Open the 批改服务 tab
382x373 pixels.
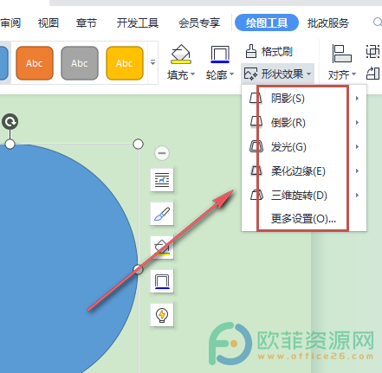[x=328, y=23]
